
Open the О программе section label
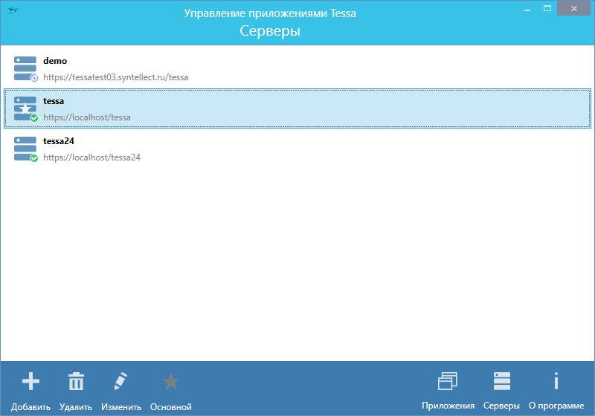[556, 406]
